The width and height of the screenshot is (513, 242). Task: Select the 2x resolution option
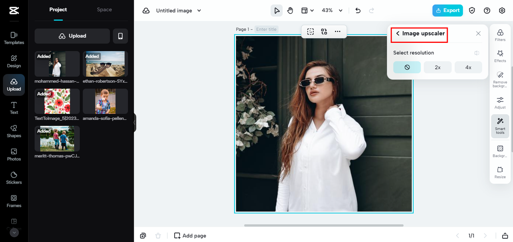tap(438, 67)
